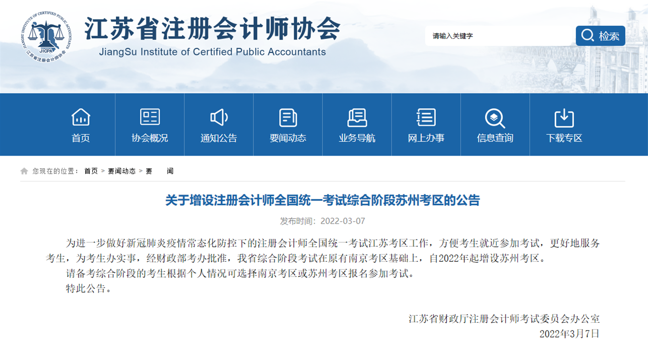The image size is (648, 357).
Task: Go to 要闻动态 in the breadcrumb
Action: [122, 171]
